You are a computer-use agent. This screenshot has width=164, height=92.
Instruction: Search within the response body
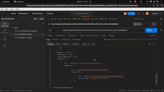154,44
